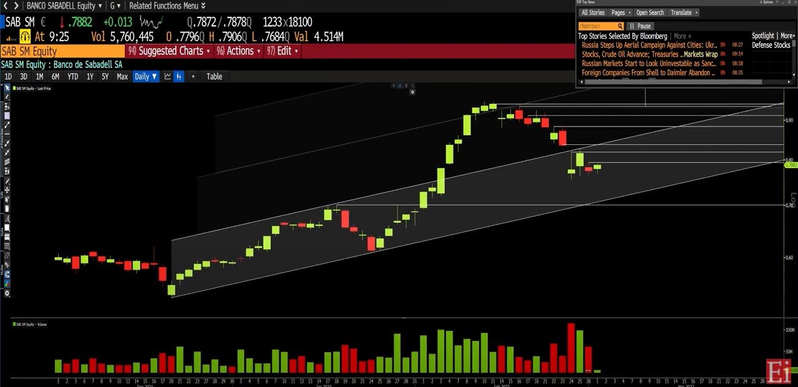
Task: Click the pop-out arrow icon in Top News title bar
Action: pyautogui.click(x=777, y=2)
